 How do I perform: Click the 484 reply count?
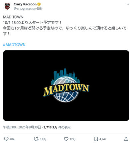tap(12, 139)
